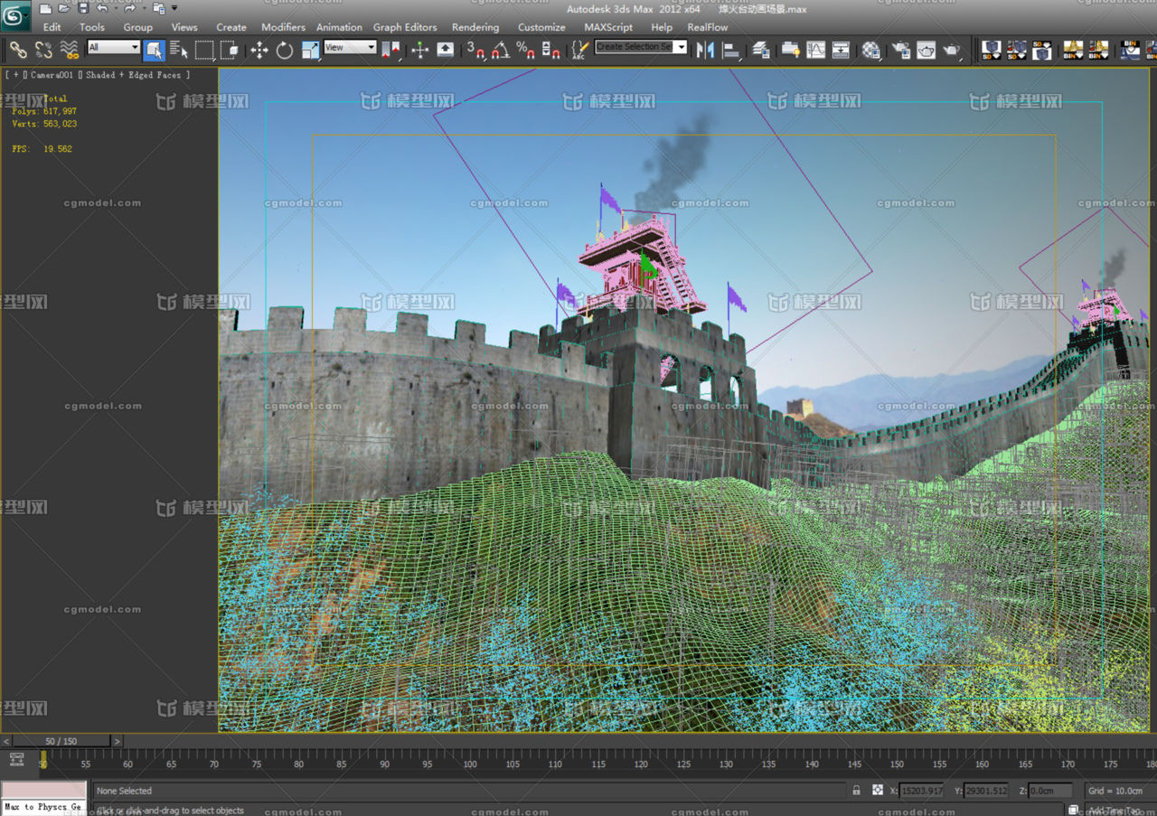Open the 3ds Max application button
This screenshot has height=816, width=1157.
pyautogui.click(x=16, y=15)
